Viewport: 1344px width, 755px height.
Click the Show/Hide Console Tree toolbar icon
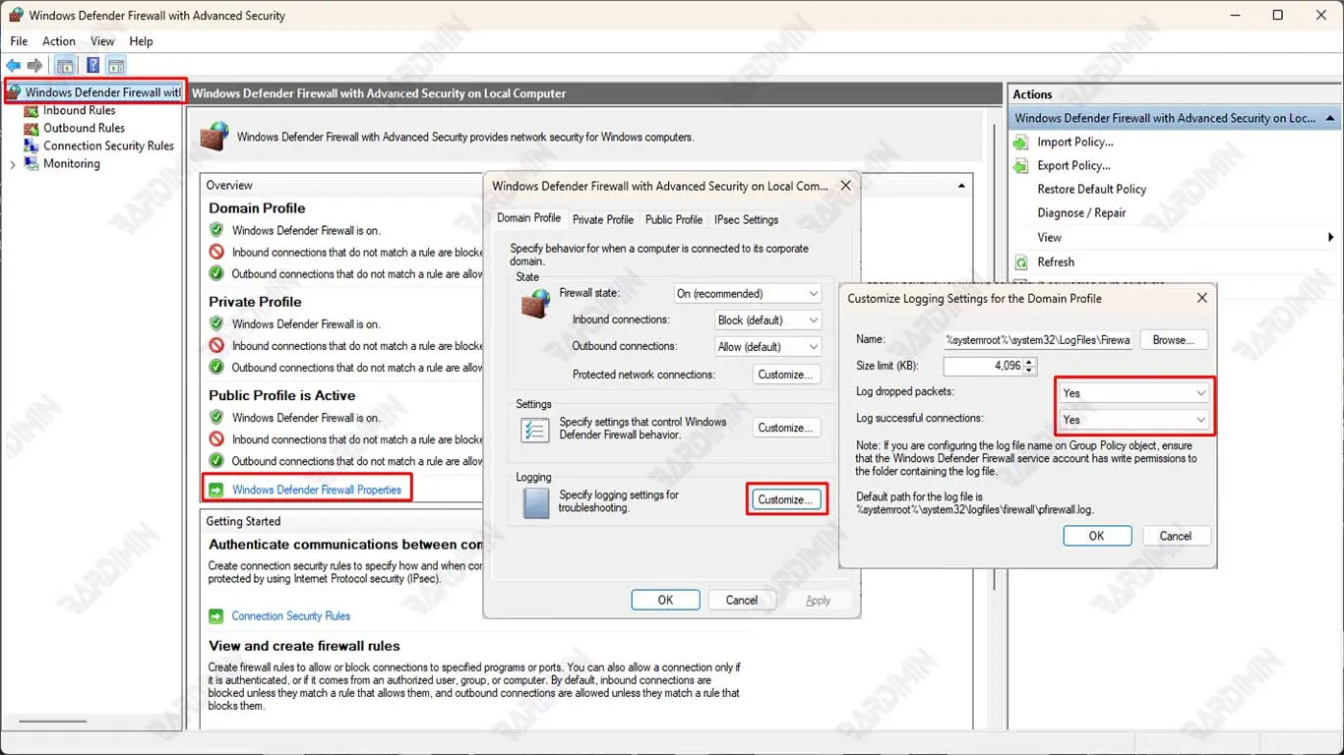click(x=65, y=66)
